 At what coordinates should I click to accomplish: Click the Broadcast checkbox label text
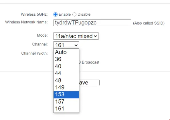pyautogui.click(x=90, y=62)
